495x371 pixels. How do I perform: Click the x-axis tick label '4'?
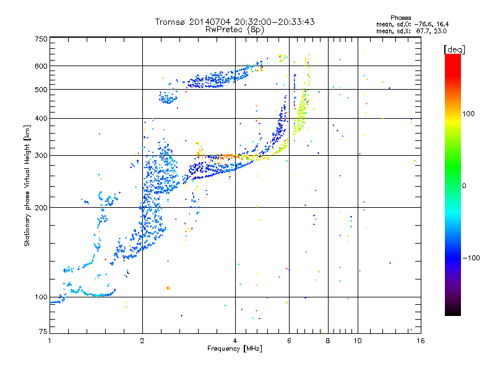coord(235,341)
